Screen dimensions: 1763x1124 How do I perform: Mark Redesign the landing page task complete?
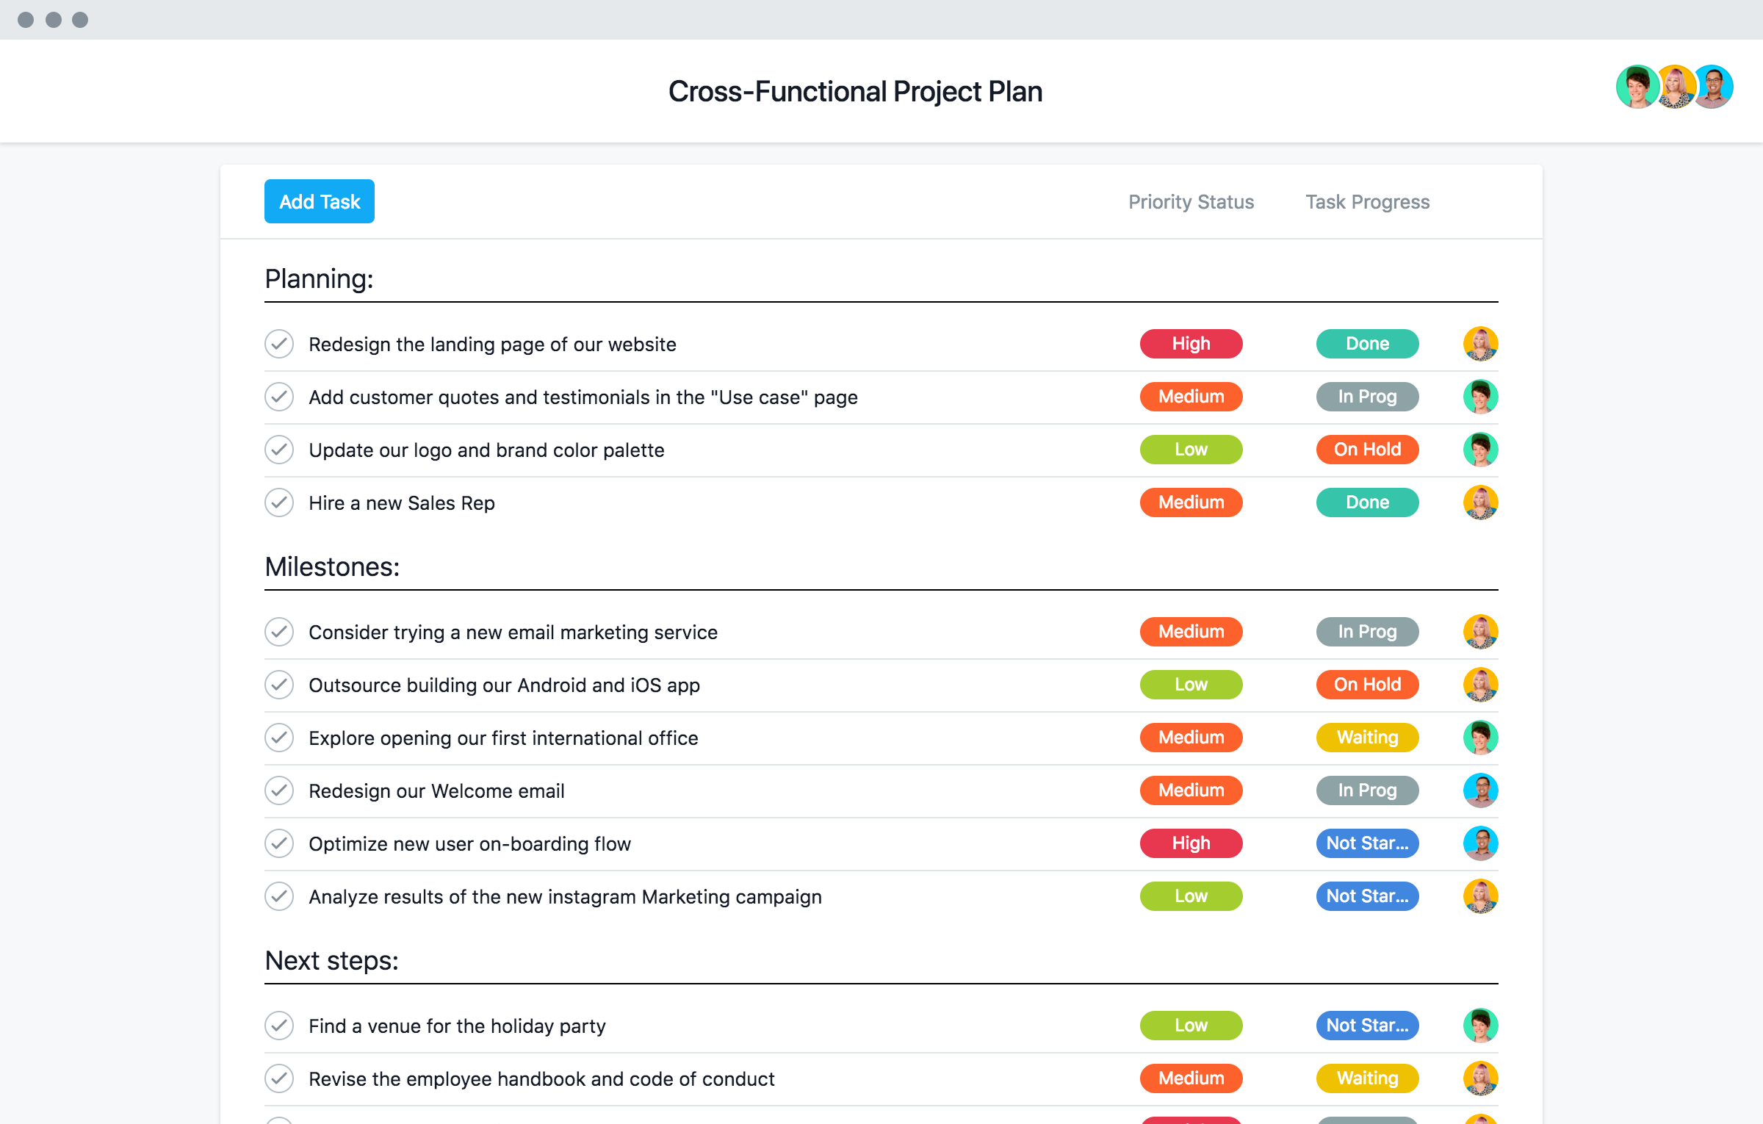coord(279,344)
